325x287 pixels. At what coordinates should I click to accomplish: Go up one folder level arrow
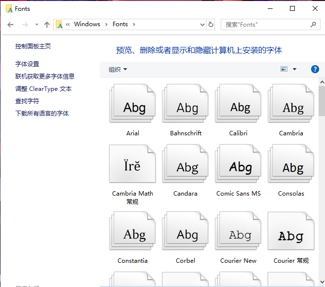point(47,25)
